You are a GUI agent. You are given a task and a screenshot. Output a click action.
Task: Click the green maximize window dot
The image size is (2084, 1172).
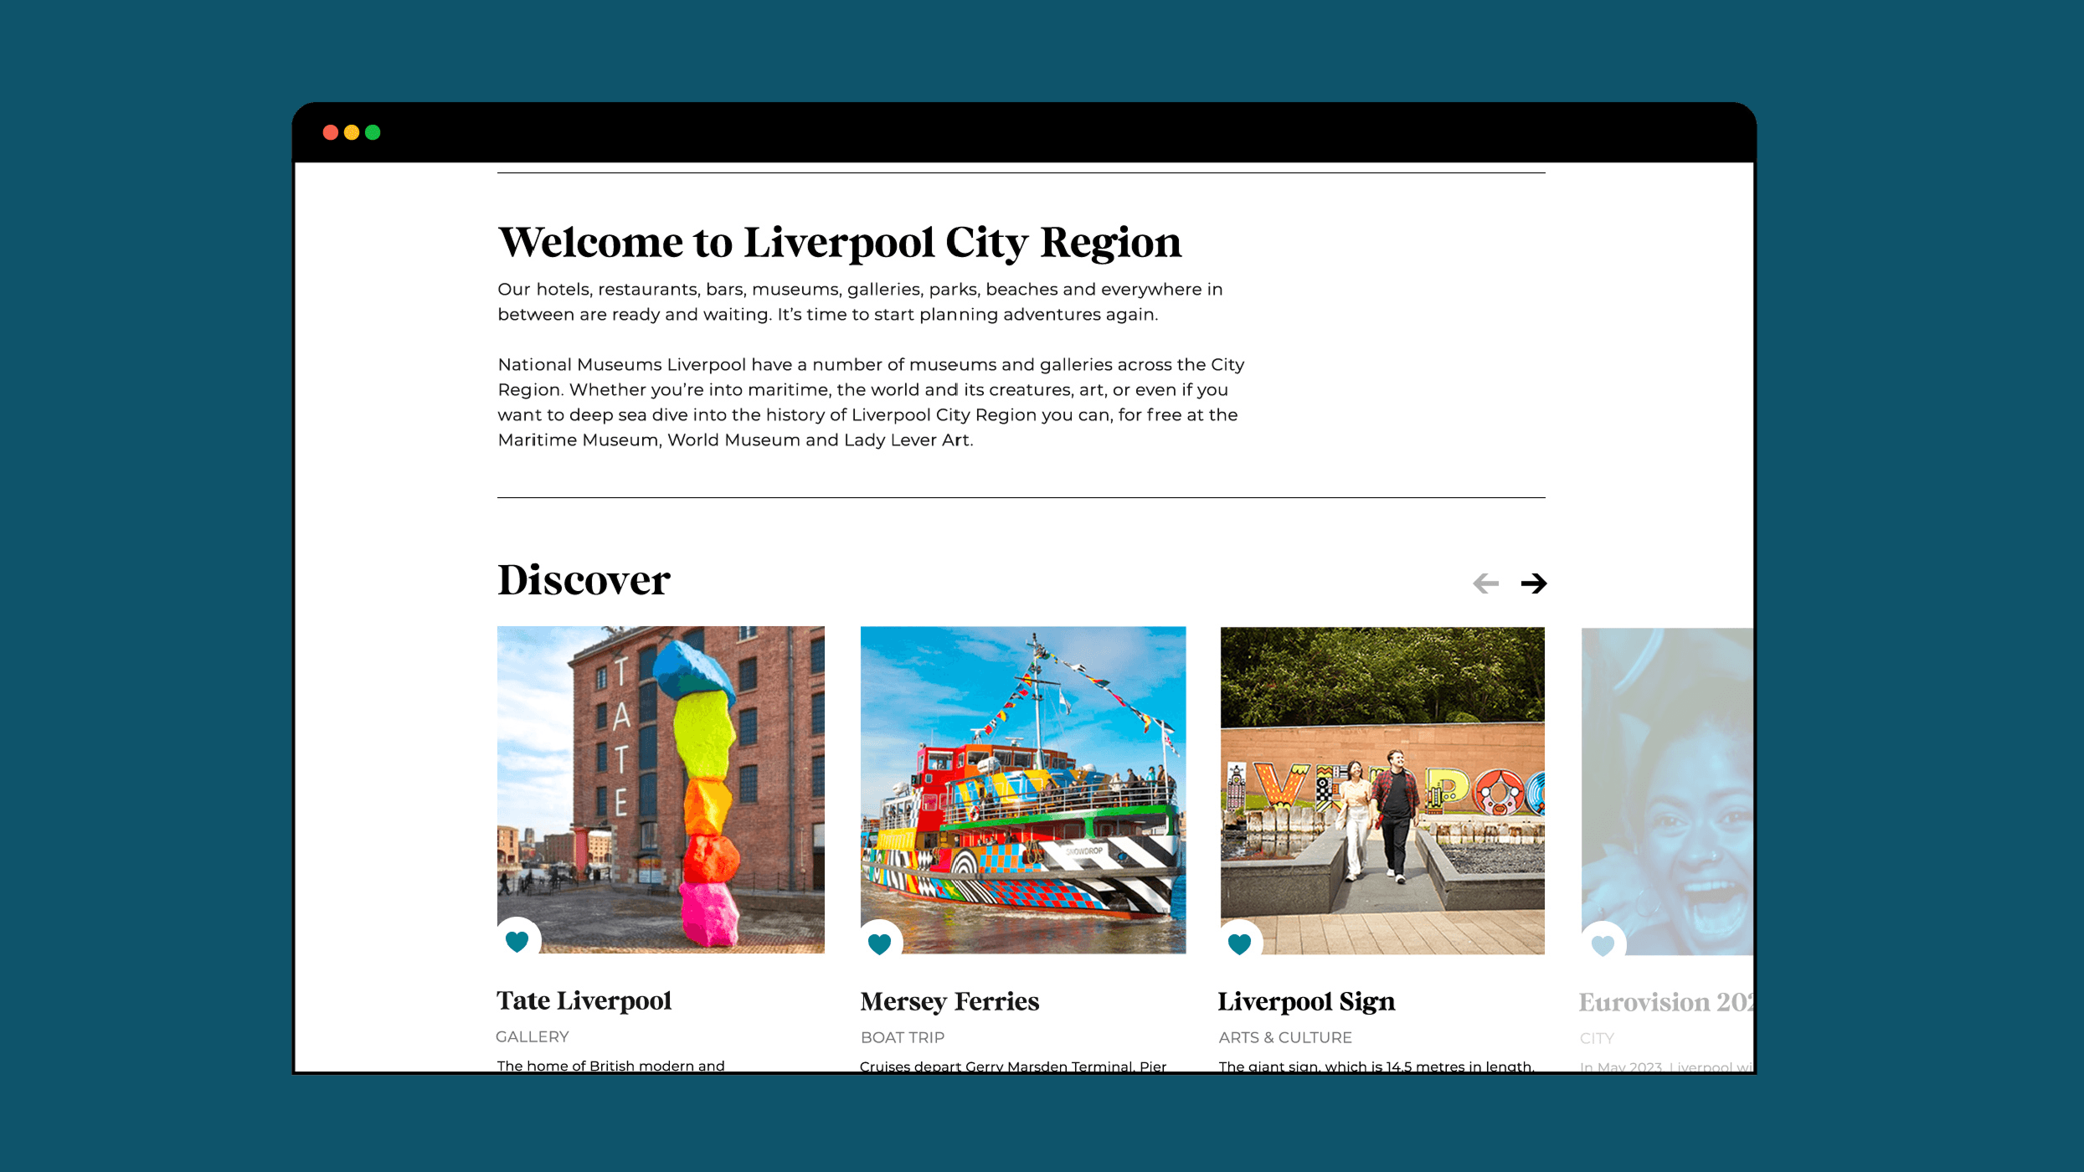pyautogui.click(x=373, y=132)
